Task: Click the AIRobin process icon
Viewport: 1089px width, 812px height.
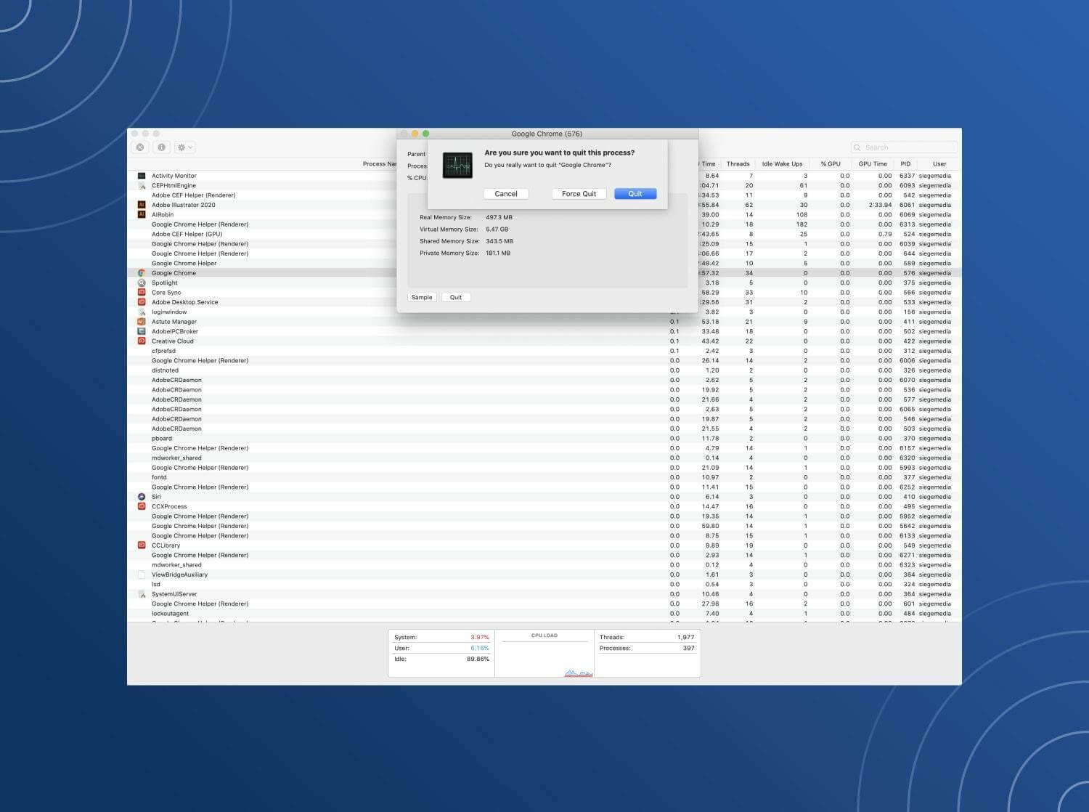Action: pos(142,214)
